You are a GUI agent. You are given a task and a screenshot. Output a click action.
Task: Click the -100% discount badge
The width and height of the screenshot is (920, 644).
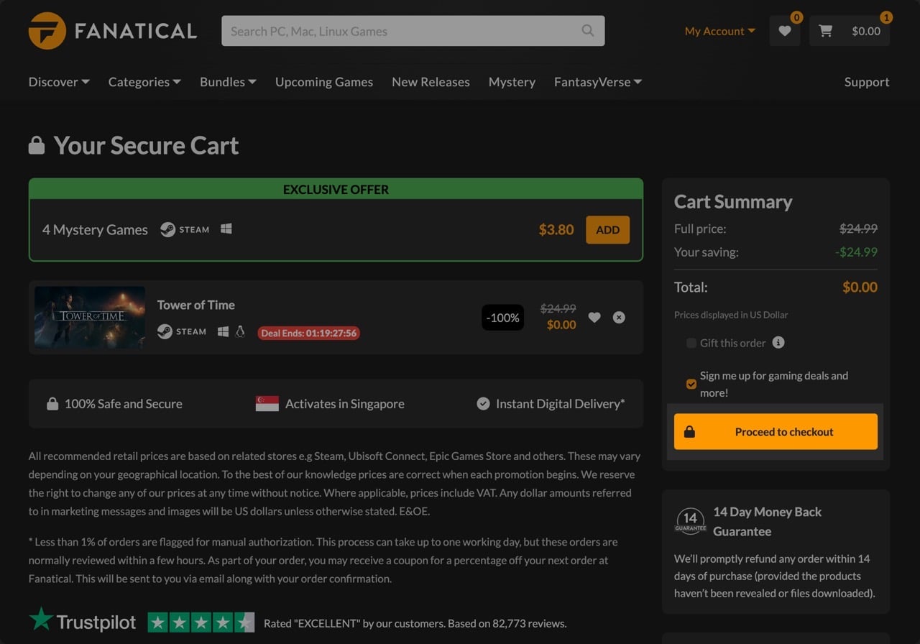click(503, 318)
